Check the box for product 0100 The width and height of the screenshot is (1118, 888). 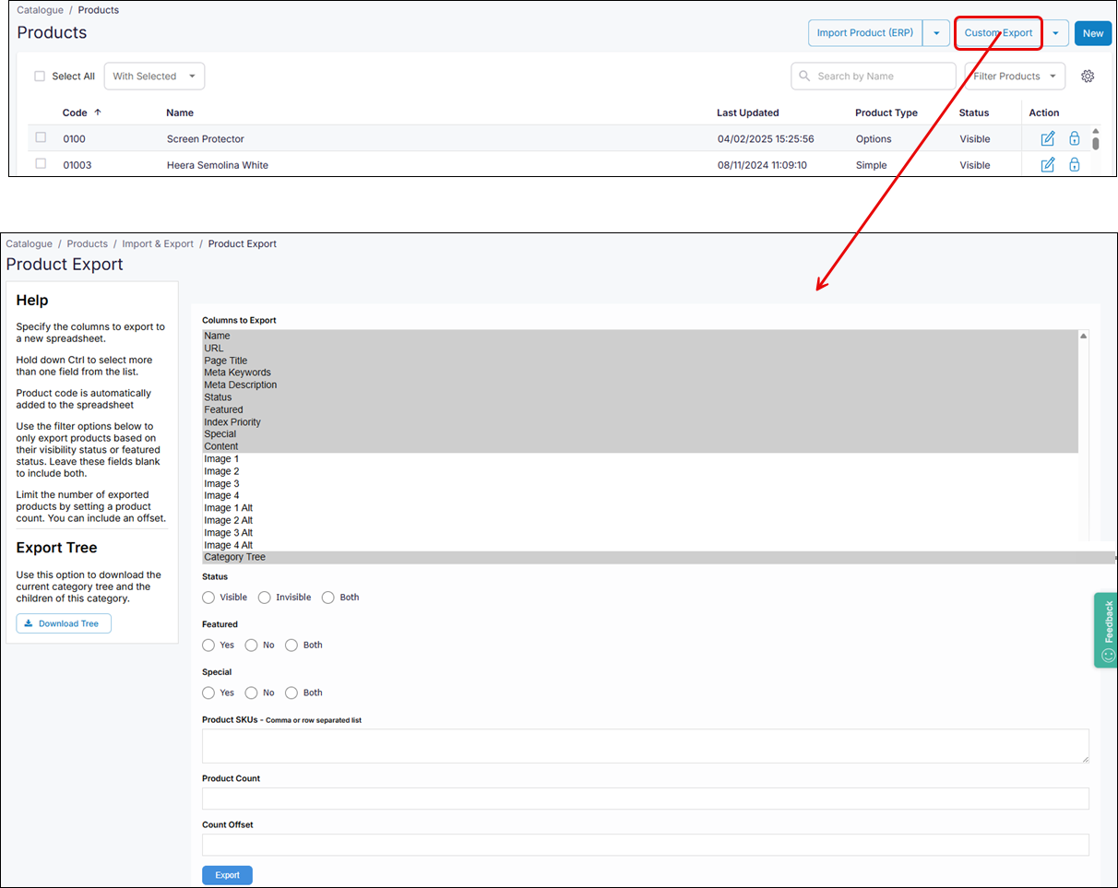point(41,138)
